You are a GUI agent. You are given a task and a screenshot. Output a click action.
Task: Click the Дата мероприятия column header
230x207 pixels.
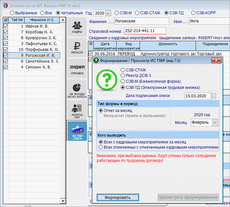click(105, 46)
